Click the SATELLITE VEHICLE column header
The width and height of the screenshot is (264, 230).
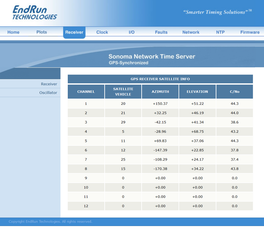123,92
